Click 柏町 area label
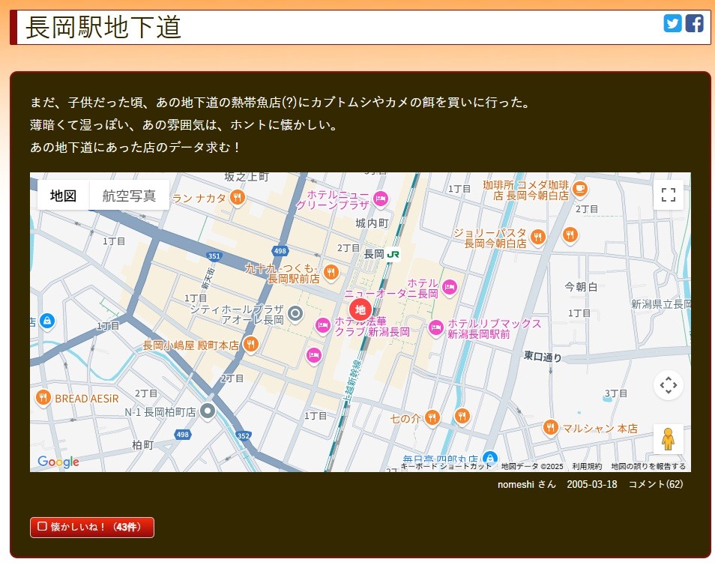Image resolution: width=715 pixels, height=571 pixels. point(142,444)
